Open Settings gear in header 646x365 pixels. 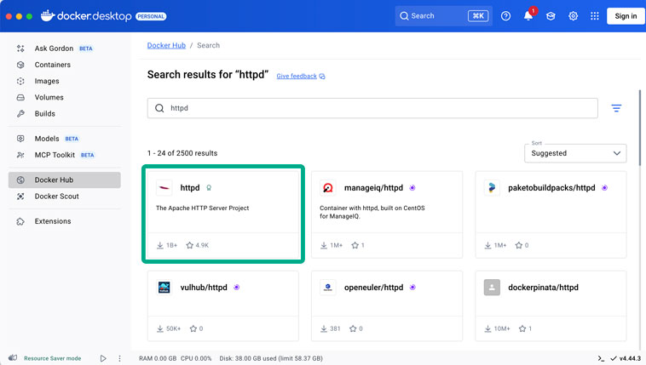[573, 16]
